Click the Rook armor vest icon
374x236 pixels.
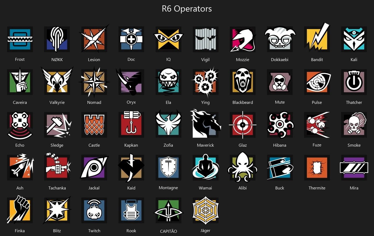point(131,210)
